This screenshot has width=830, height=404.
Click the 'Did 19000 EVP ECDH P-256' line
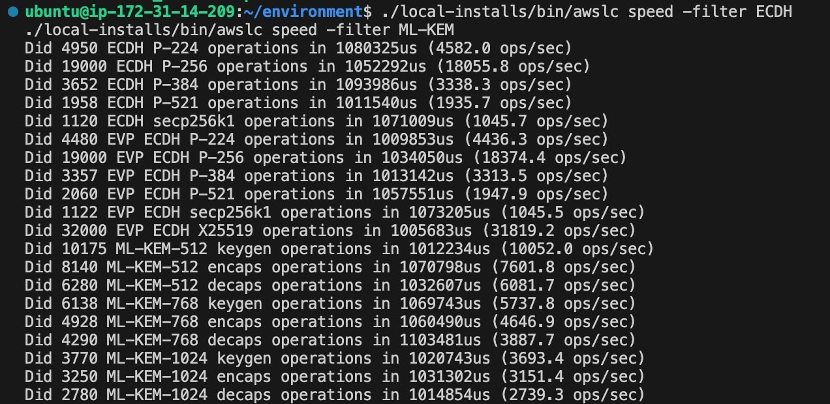[x=326, y=158]
